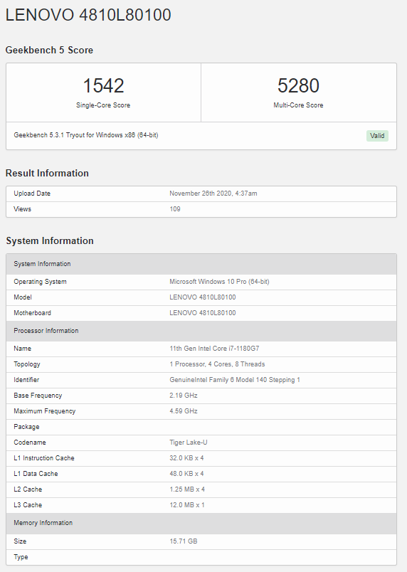Click the processor name Core i7-1180G7
Image resolution: width=407 pixels, height=572 pixels.
[x=214, y=349]
